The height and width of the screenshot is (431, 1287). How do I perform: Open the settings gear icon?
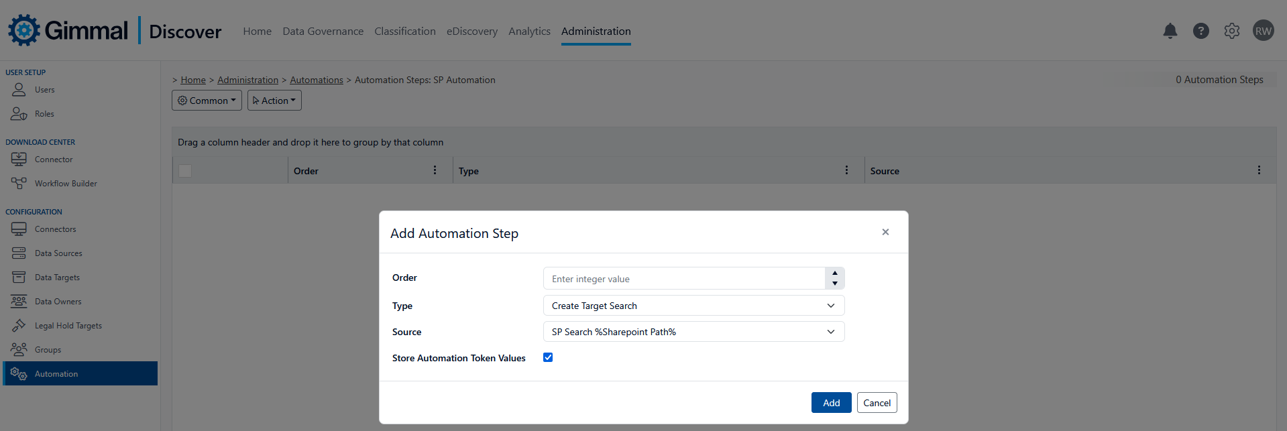1231,31
